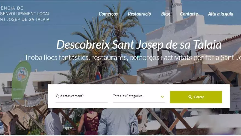Click the 'Troba llocs fantàstics' subtitle text
This screenshot has height=136, width=241.
(133, 57)
